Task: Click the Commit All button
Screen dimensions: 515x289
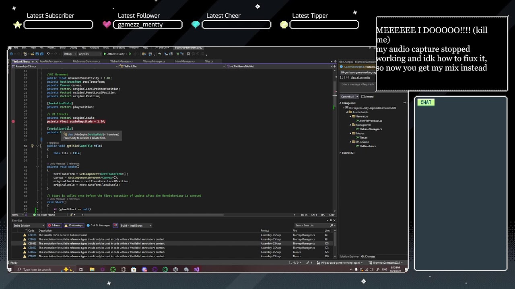Action: tap(347, 97)
